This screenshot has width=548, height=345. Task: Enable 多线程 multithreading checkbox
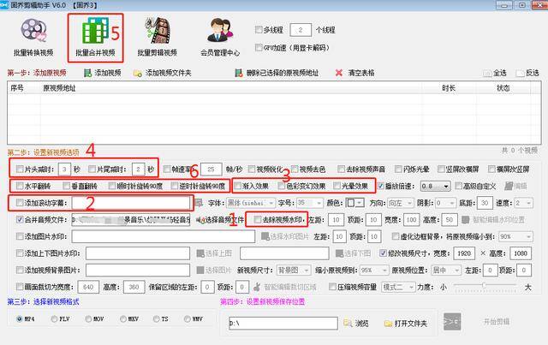[259, 30]
